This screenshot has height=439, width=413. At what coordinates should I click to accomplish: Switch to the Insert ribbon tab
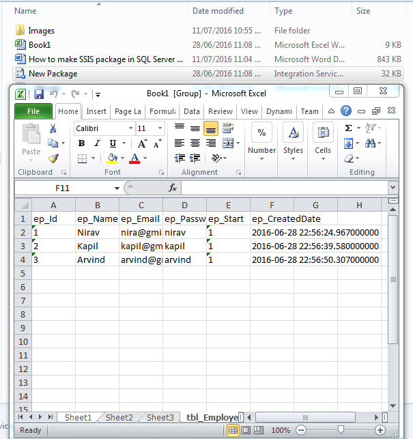click(96, 111)
